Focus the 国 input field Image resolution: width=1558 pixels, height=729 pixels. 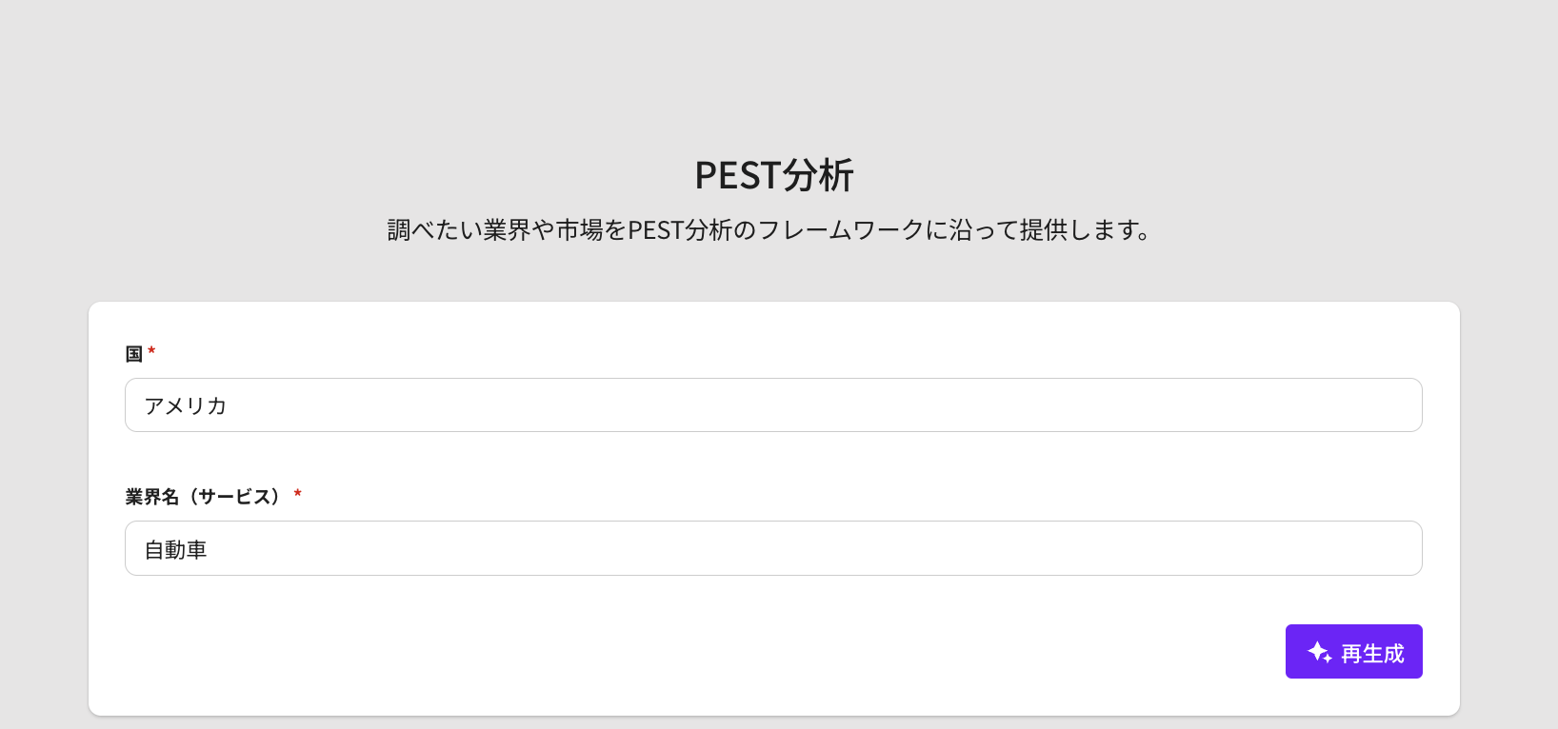(773, 405)
